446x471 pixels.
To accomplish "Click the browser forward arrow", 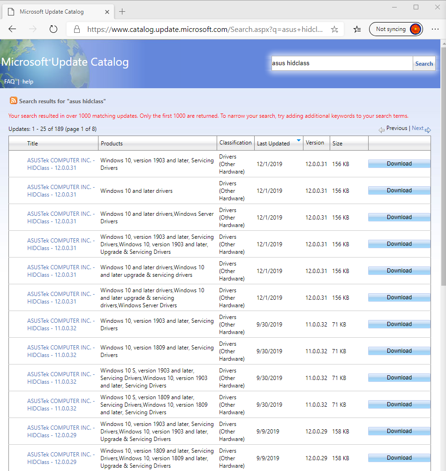I will coord(33,29).
